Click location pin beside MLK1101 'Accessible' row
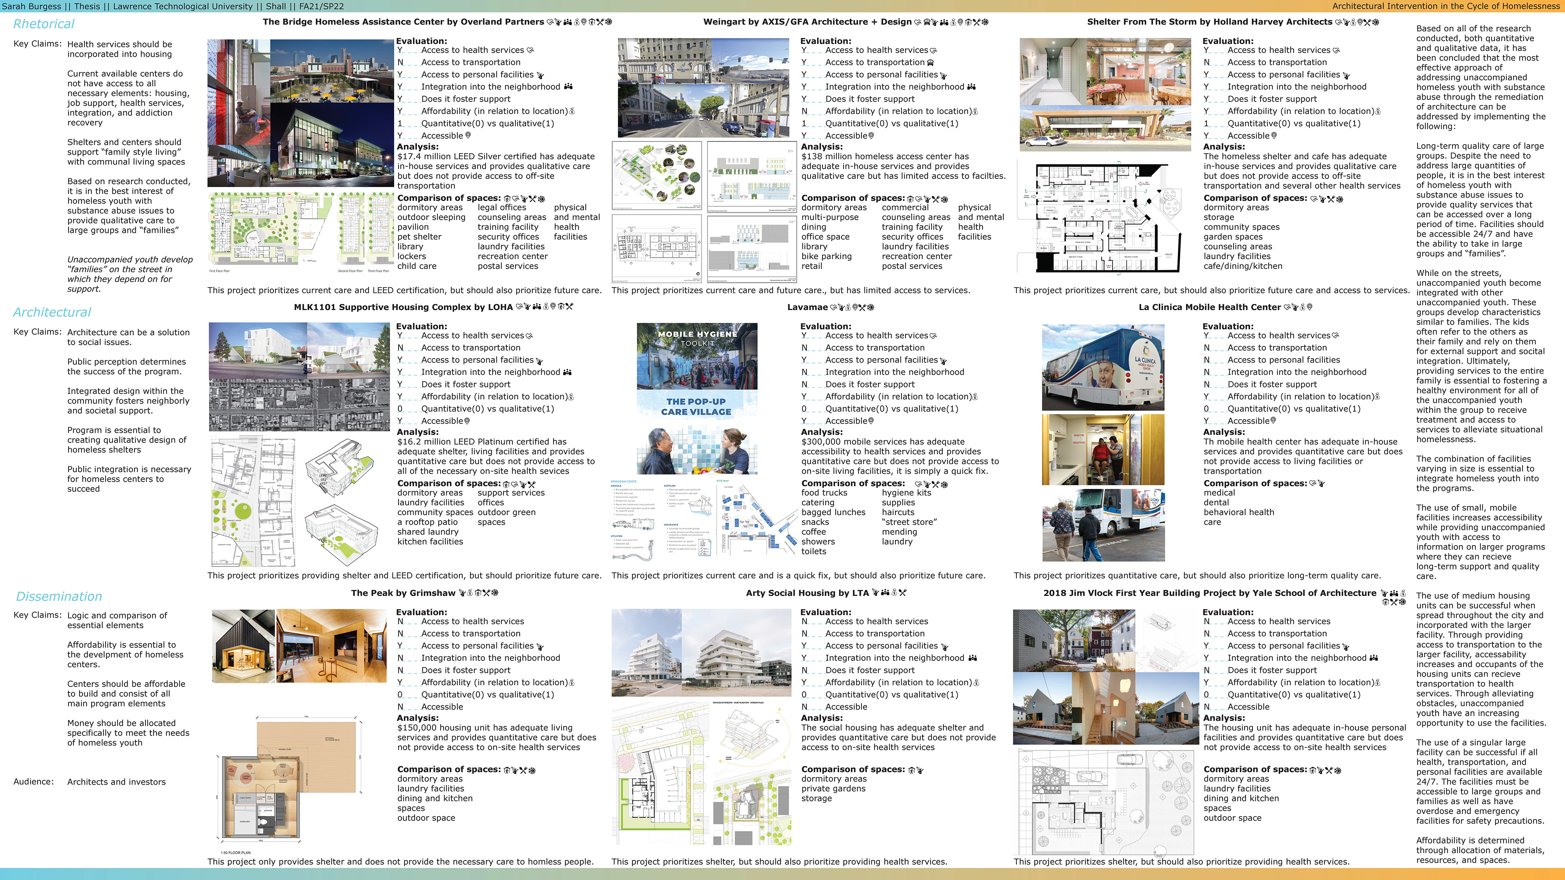This screenshot has height=880, width=1565. (467, 421)
